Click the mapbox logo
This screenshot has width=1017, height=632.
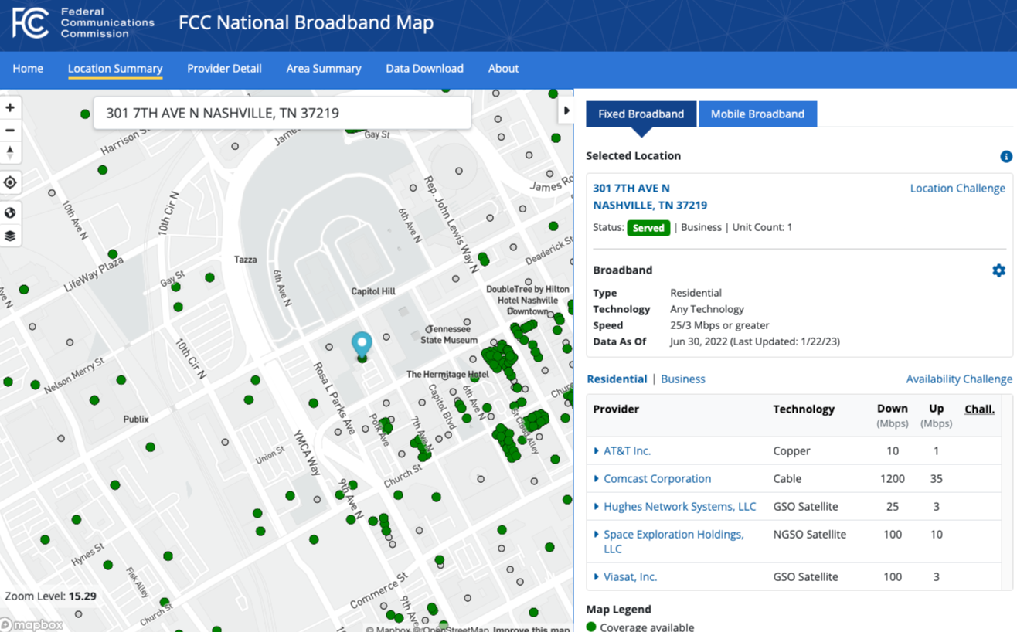[32, 624]
